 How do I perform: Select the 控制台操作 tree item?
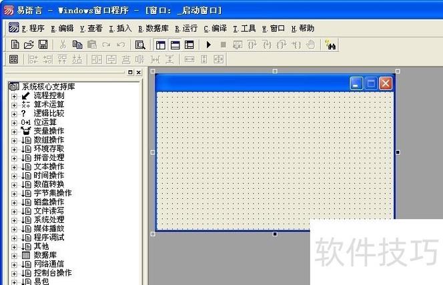click(53, 273)
